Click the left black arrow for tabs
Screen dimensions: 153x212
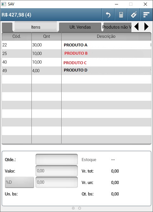[x=136, y=27]
